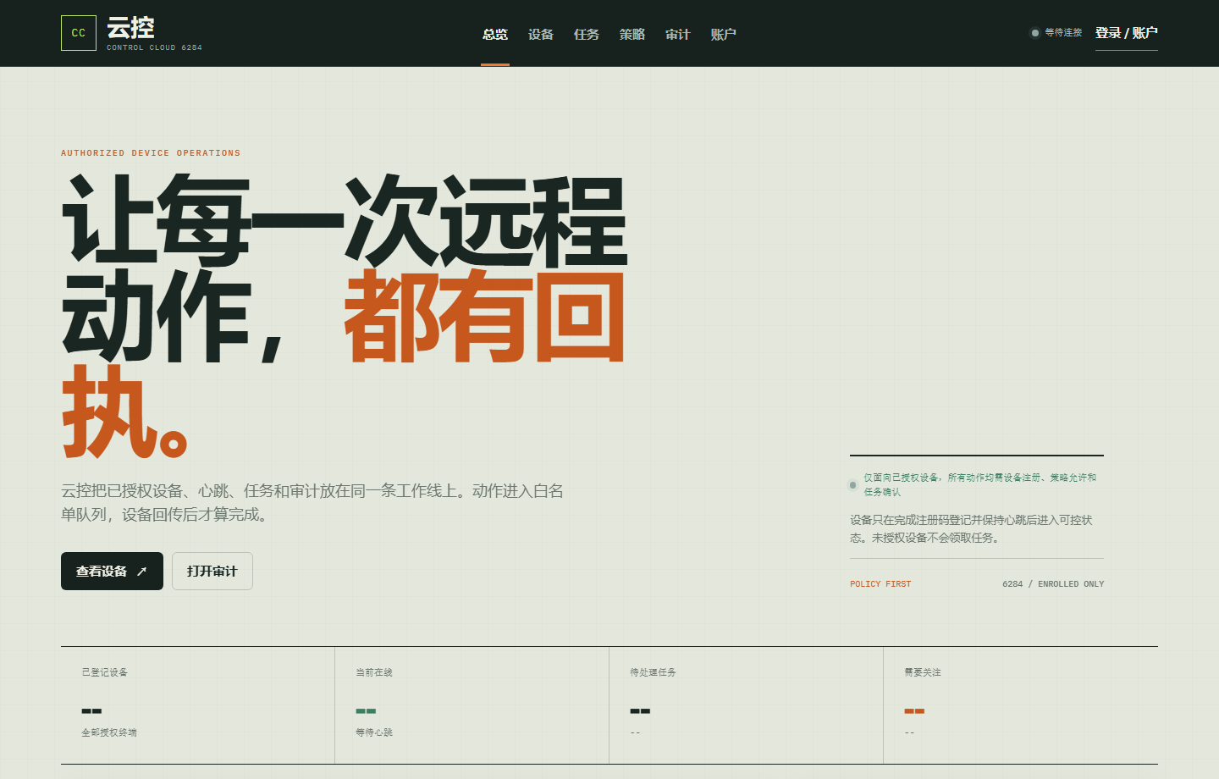Click the 6284 / ENROLLED ONLY text

tap(1053, 584)
